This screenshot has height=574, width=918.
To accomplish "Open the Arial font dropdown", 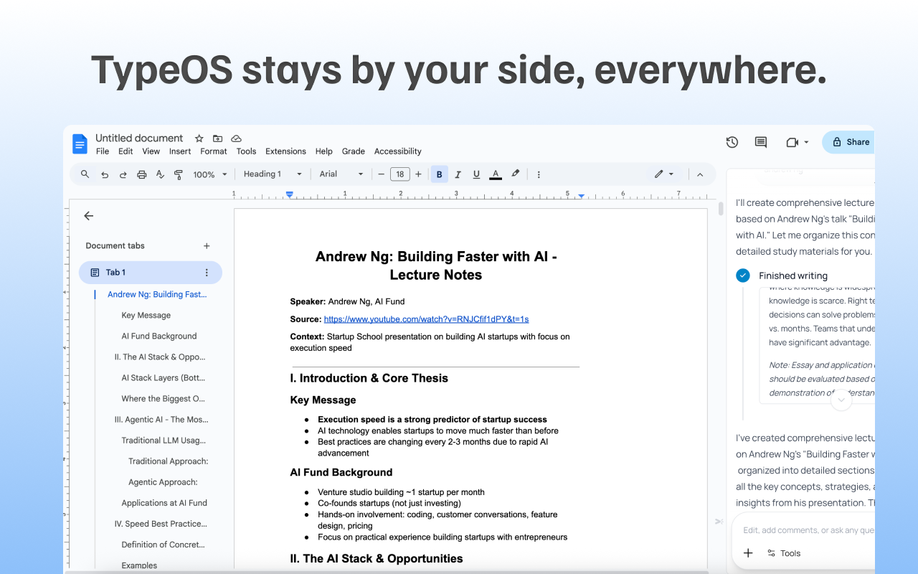I will point(341,174).
